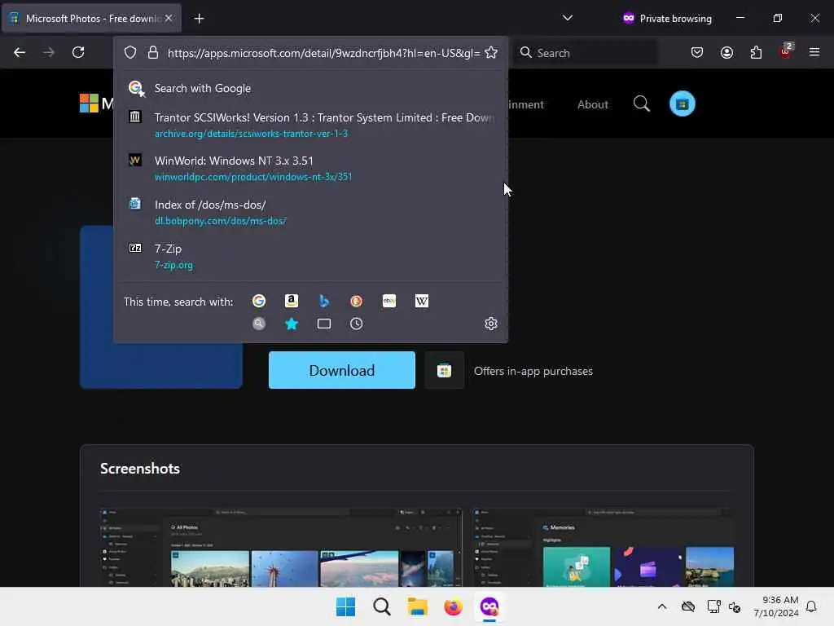Image resolution: width=834 pixels, height=626 pixels.
Task: Select the Microsoft Photos tab
Action: (92, 18)
